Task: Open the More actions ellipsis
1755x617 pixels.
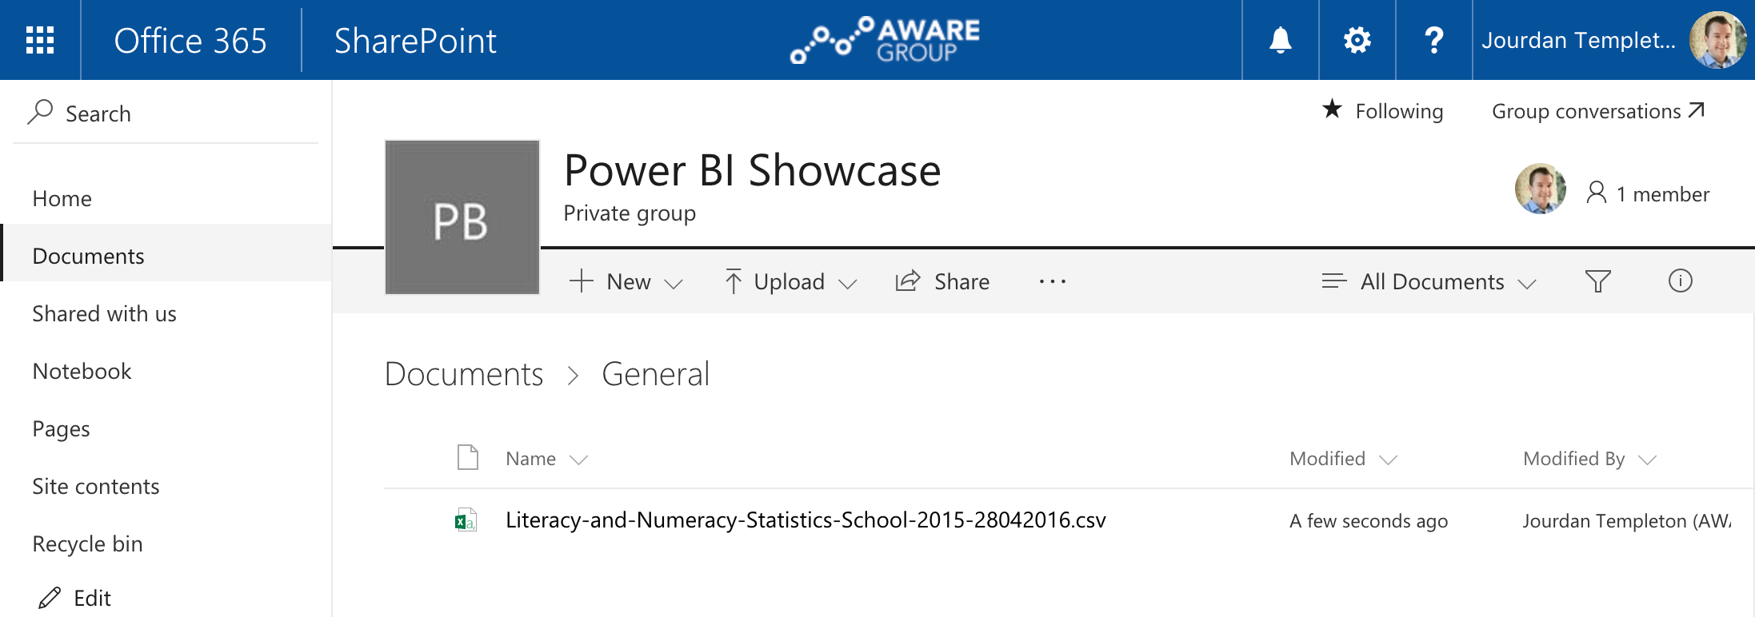Action: pyautogui.click(x=1052, y=281)
